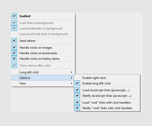This screenshot has height=126, width=152.
Task: Click Load JavaScript-links in background entry
Action: (43, 34)
